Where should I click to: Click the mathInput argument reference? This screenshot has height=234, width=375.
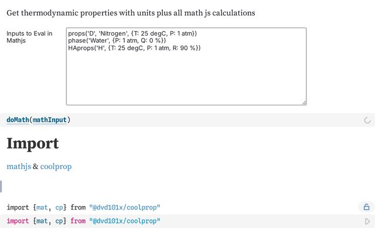point(49,120)
